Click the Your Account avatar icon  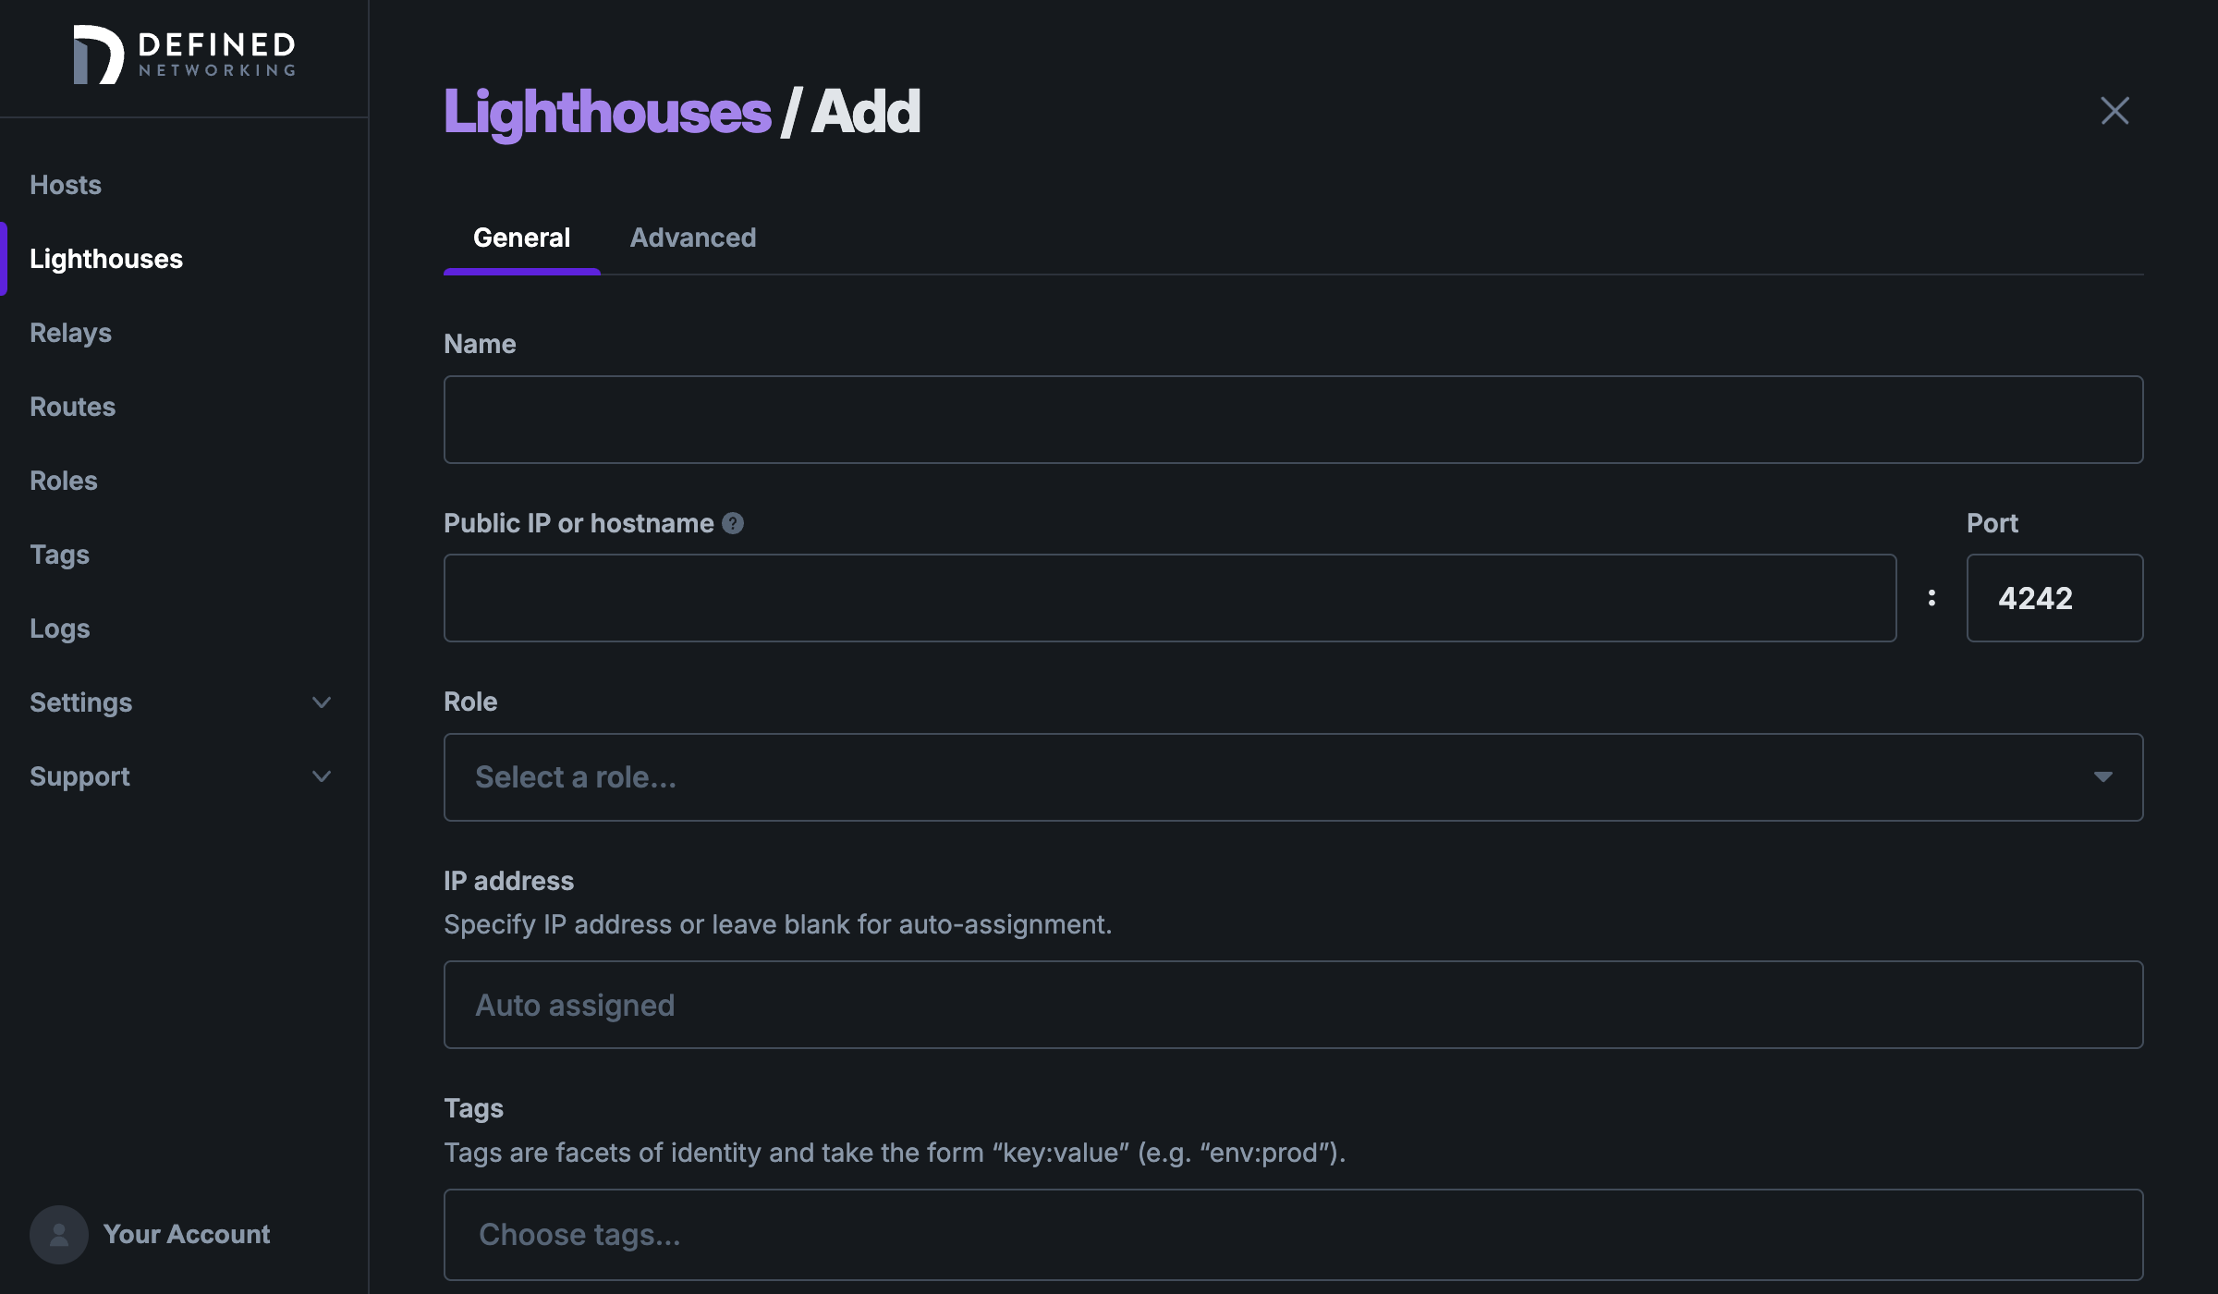[x=57, y=1234]
